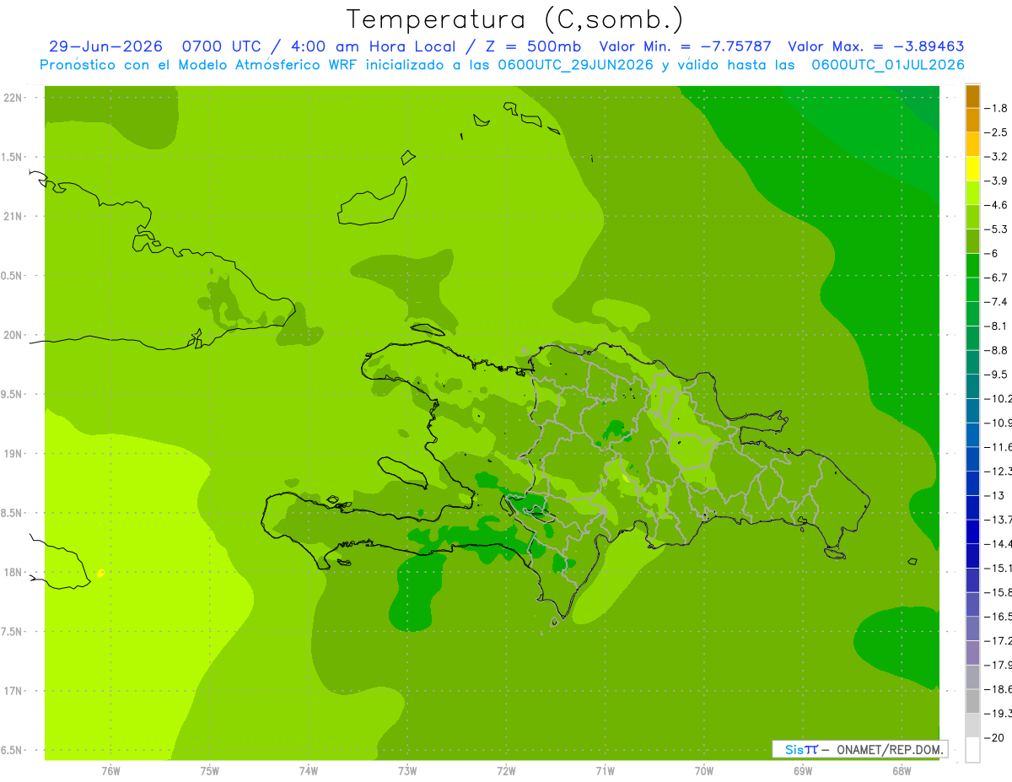Click the longitude label "69W"

pyautogui.click(x=803, y=770)
